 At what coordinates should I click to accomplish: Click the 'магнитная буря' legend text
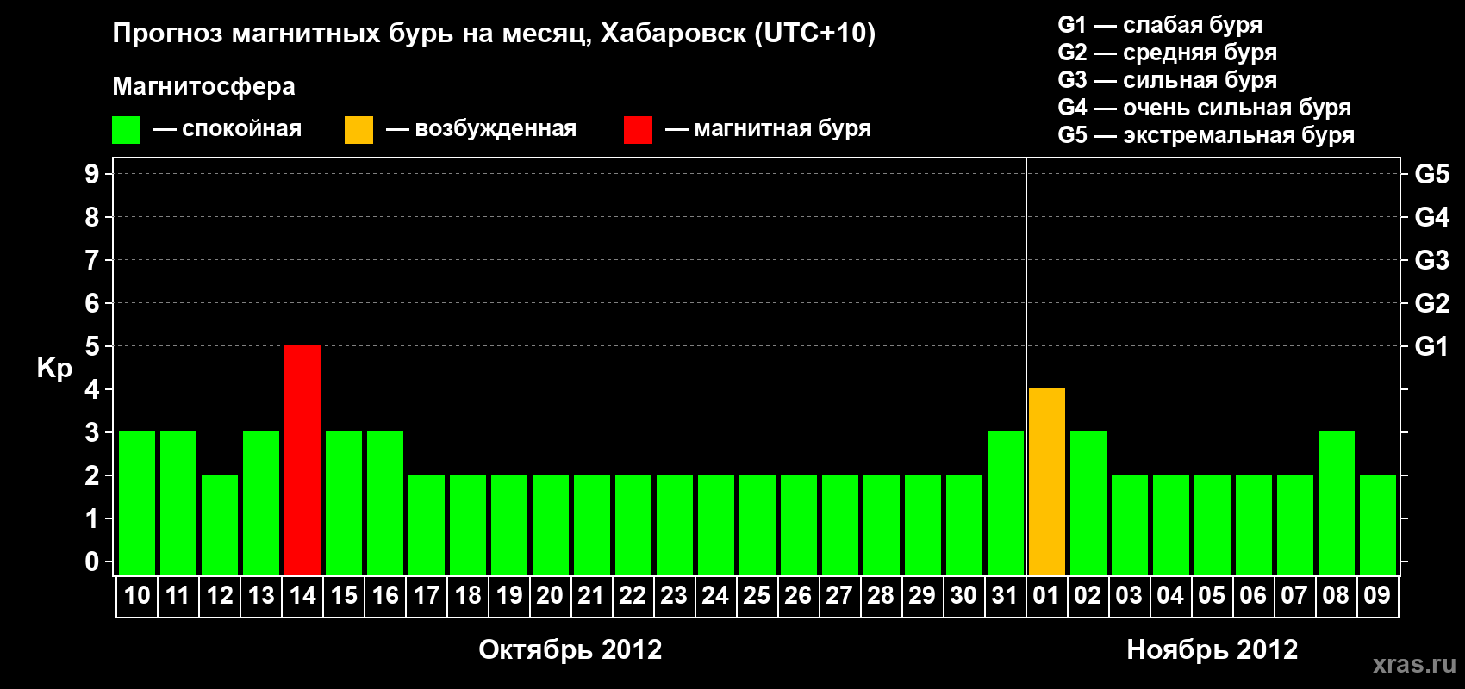[783, 129]
